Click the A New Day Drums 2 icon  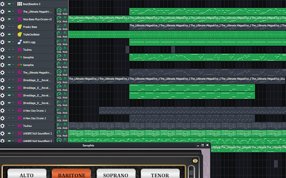(20, 118)
